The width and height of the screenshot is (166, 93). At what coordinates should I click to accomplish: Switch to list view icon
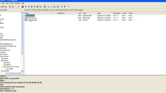(54, 7)
